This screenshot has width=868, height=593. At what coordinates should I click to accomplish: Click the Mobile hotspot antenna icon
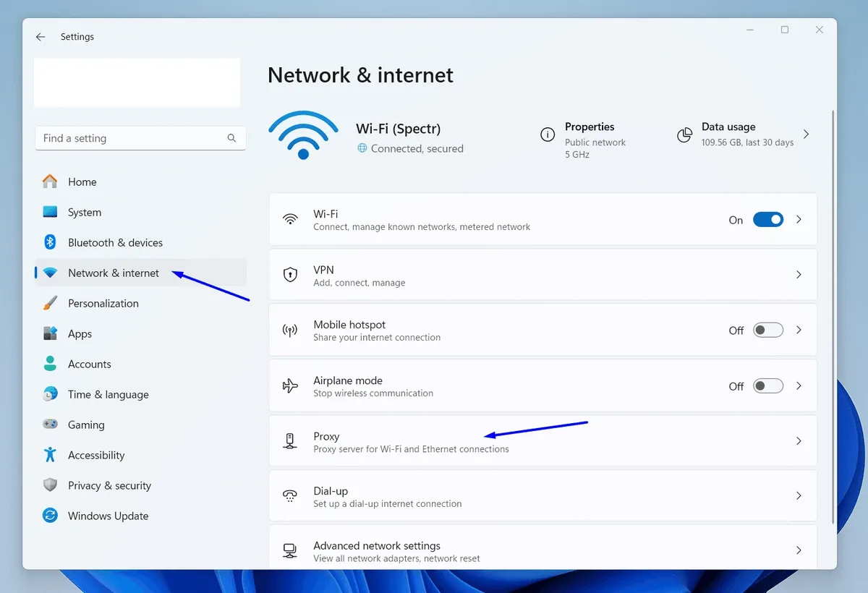pyautogui.click(x=290, y=330)
